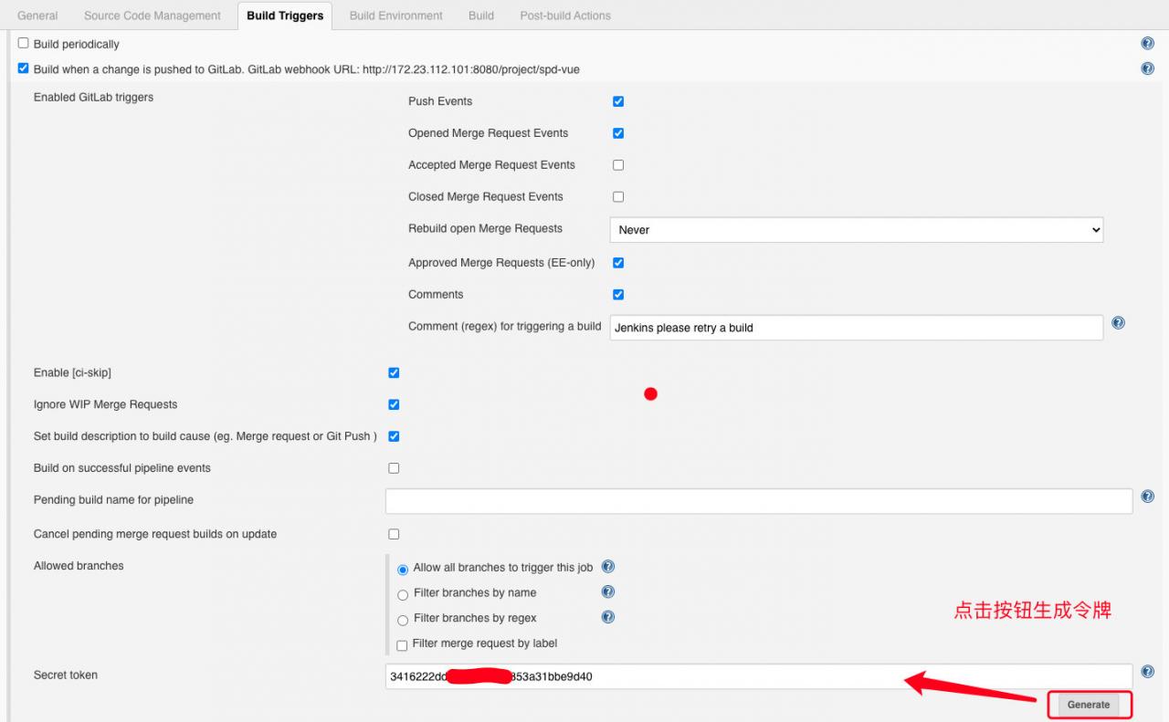Show help for Filter branches by regex
Image resolution: width=1169 pixels, height=722 pixels.
pos(608,617)
